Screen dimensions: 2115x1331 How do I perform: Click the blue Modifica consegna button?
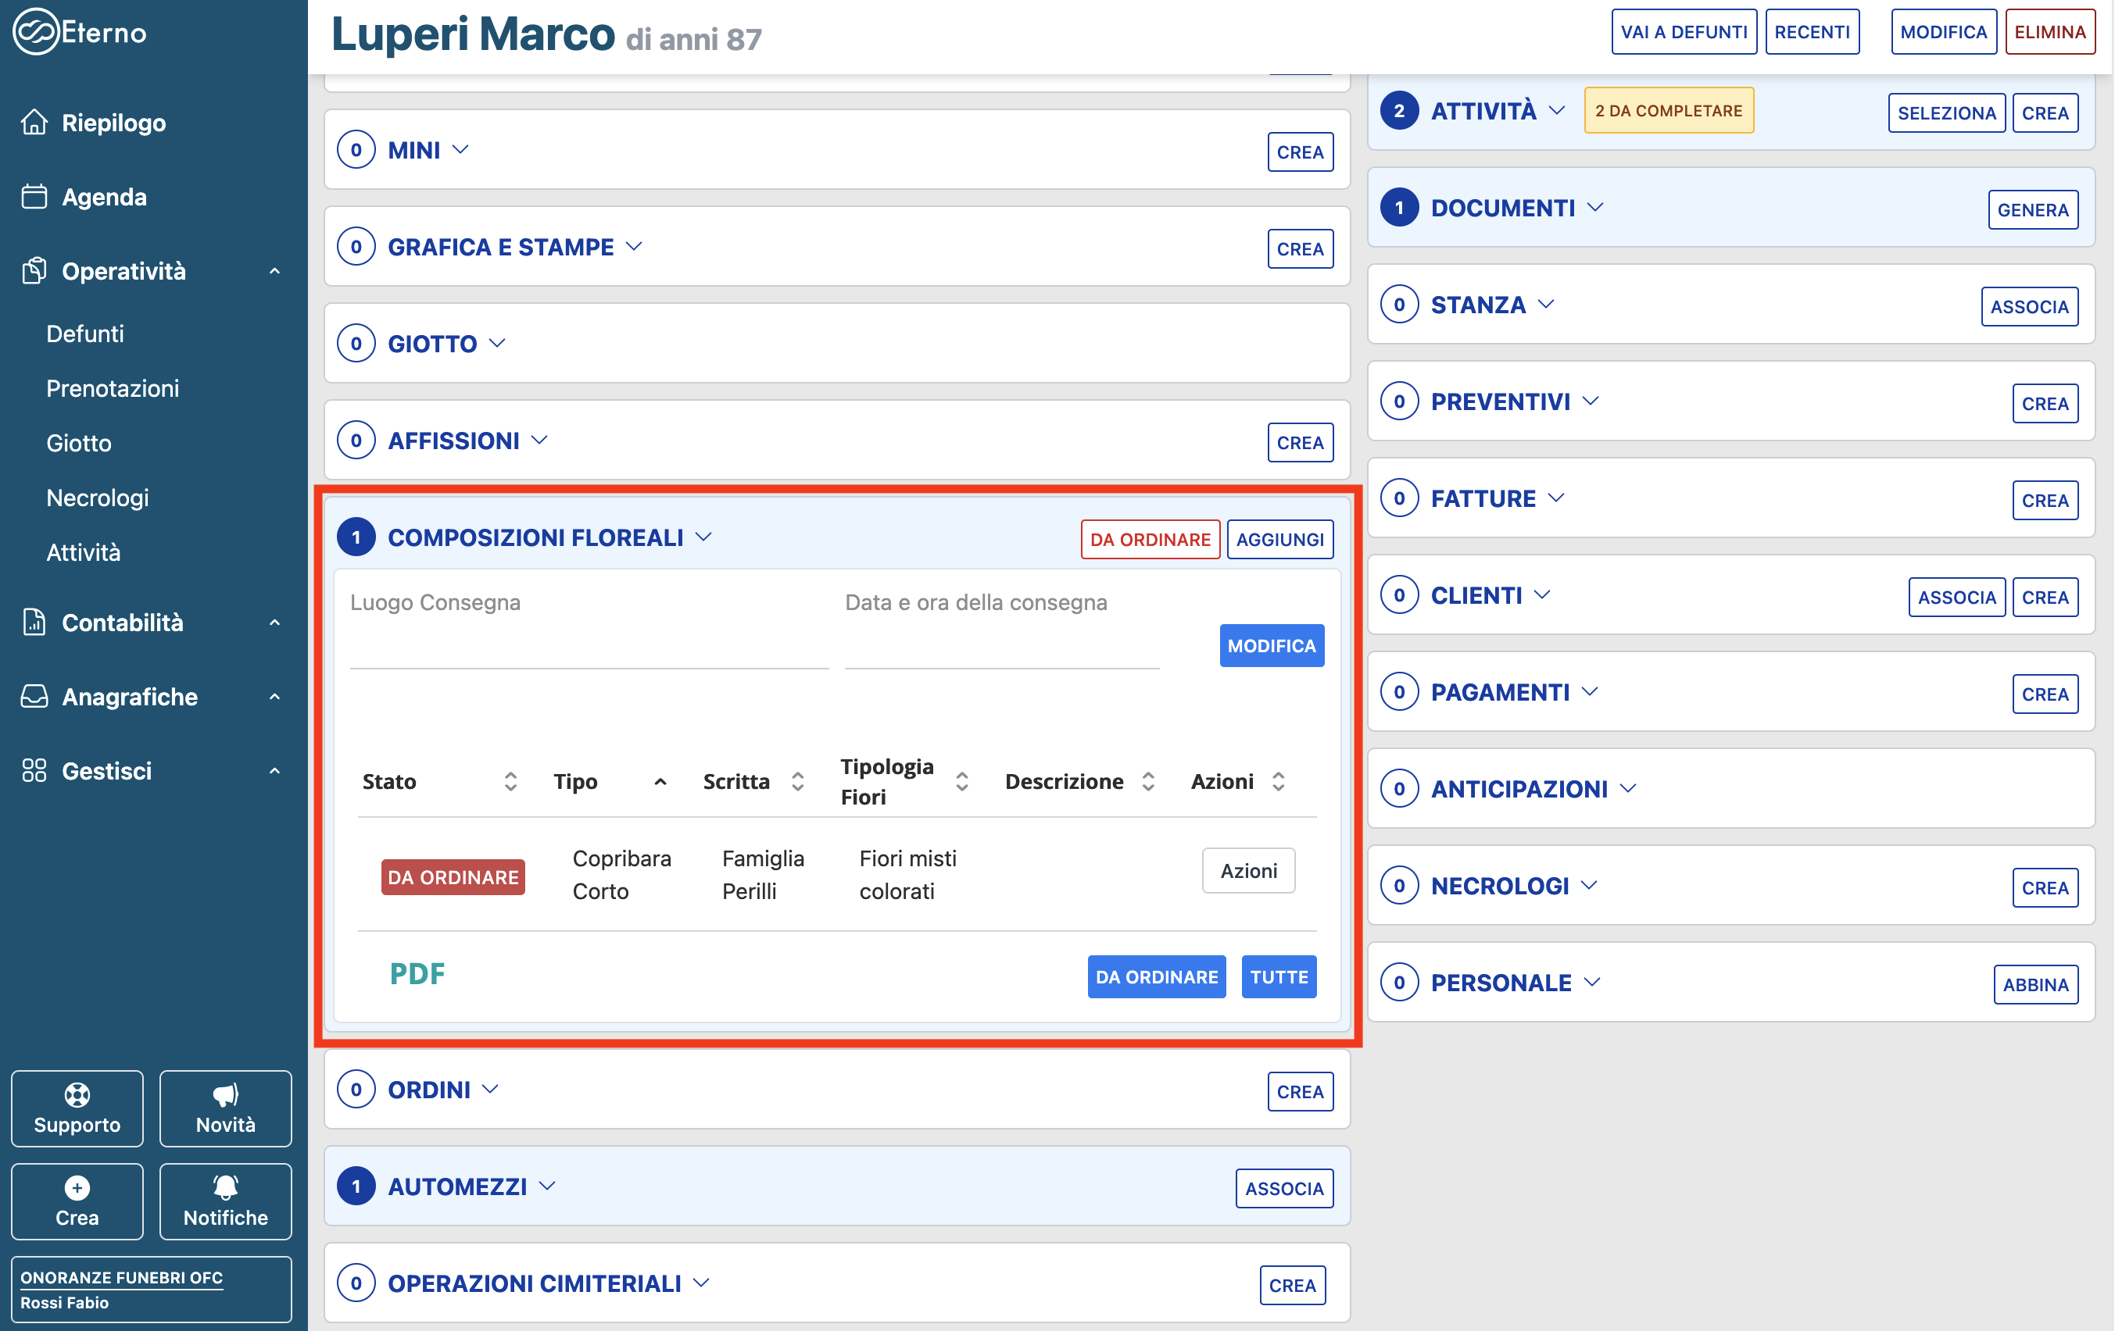click(1270, 645)
